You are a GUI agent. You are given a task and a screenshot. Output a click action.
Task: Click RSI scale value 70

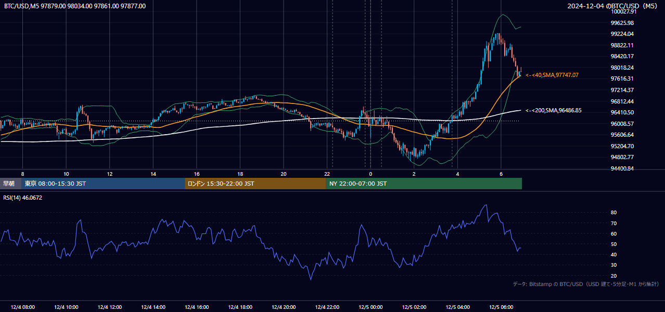(614, 223)
